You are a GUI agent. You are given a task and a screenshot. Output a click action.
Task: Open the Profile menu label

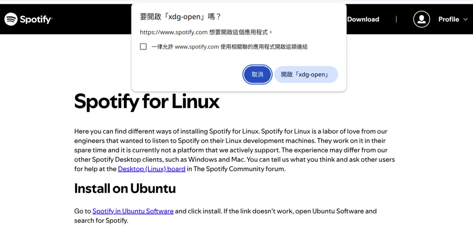pyautogui.click(x=448, y=19)
